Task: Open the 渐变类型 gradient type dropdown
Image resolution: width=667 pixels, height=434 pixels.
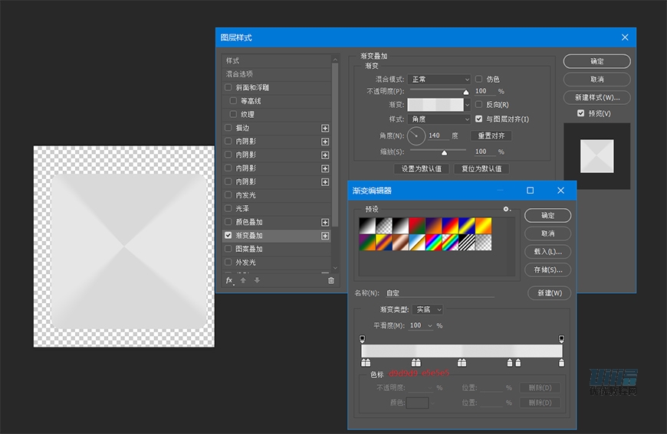Action: click(428, 309)
